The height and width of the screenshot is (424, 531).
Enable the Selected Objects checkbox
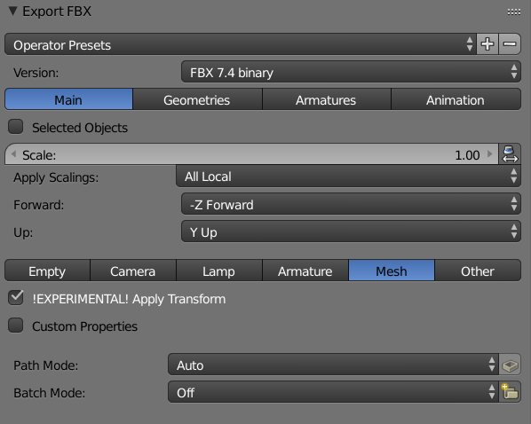tap(16, 127)
